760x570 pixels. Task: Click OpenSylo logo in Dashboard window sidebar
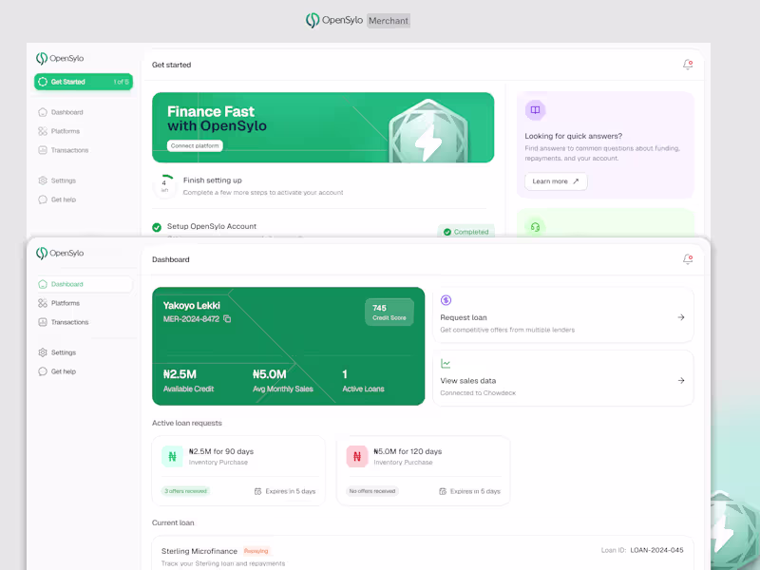point(60,253)
